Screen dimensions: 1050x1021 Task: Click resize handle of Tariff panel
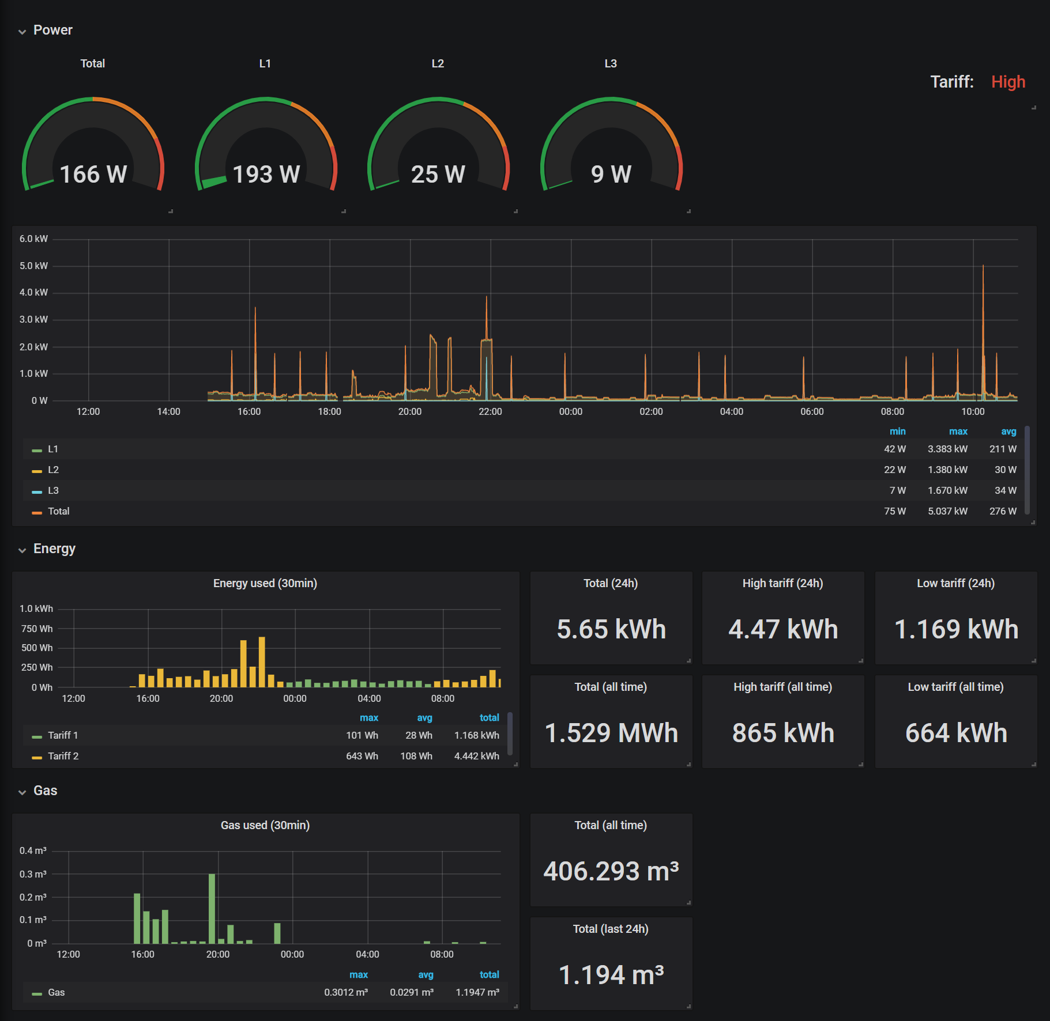[1034, 108]
